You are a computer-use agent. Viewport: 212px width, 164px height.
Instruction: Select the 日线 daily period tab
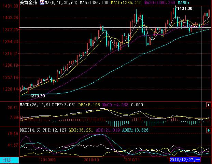point(9,160)
